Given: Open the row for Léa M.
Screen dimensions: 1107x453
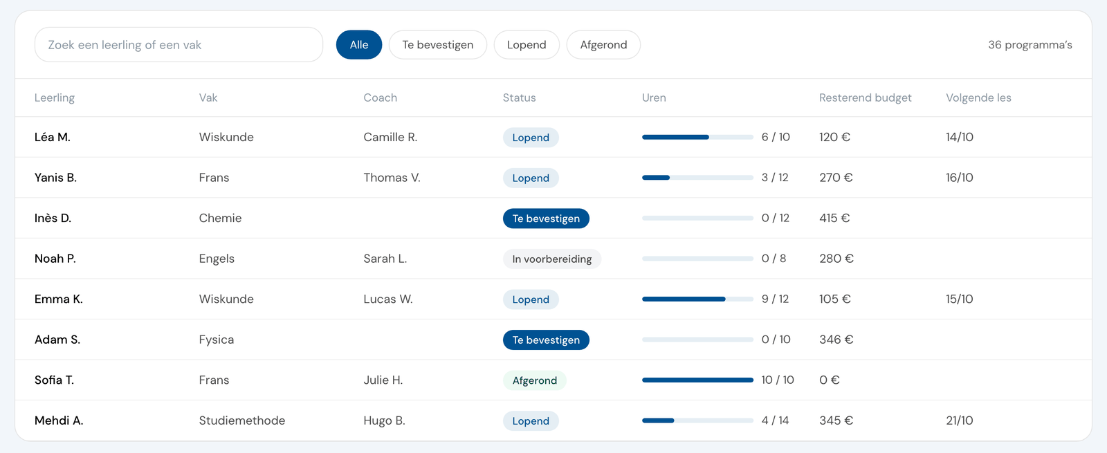Looking at the screenshot, I should pyautogui.click(x=553, y=137).
